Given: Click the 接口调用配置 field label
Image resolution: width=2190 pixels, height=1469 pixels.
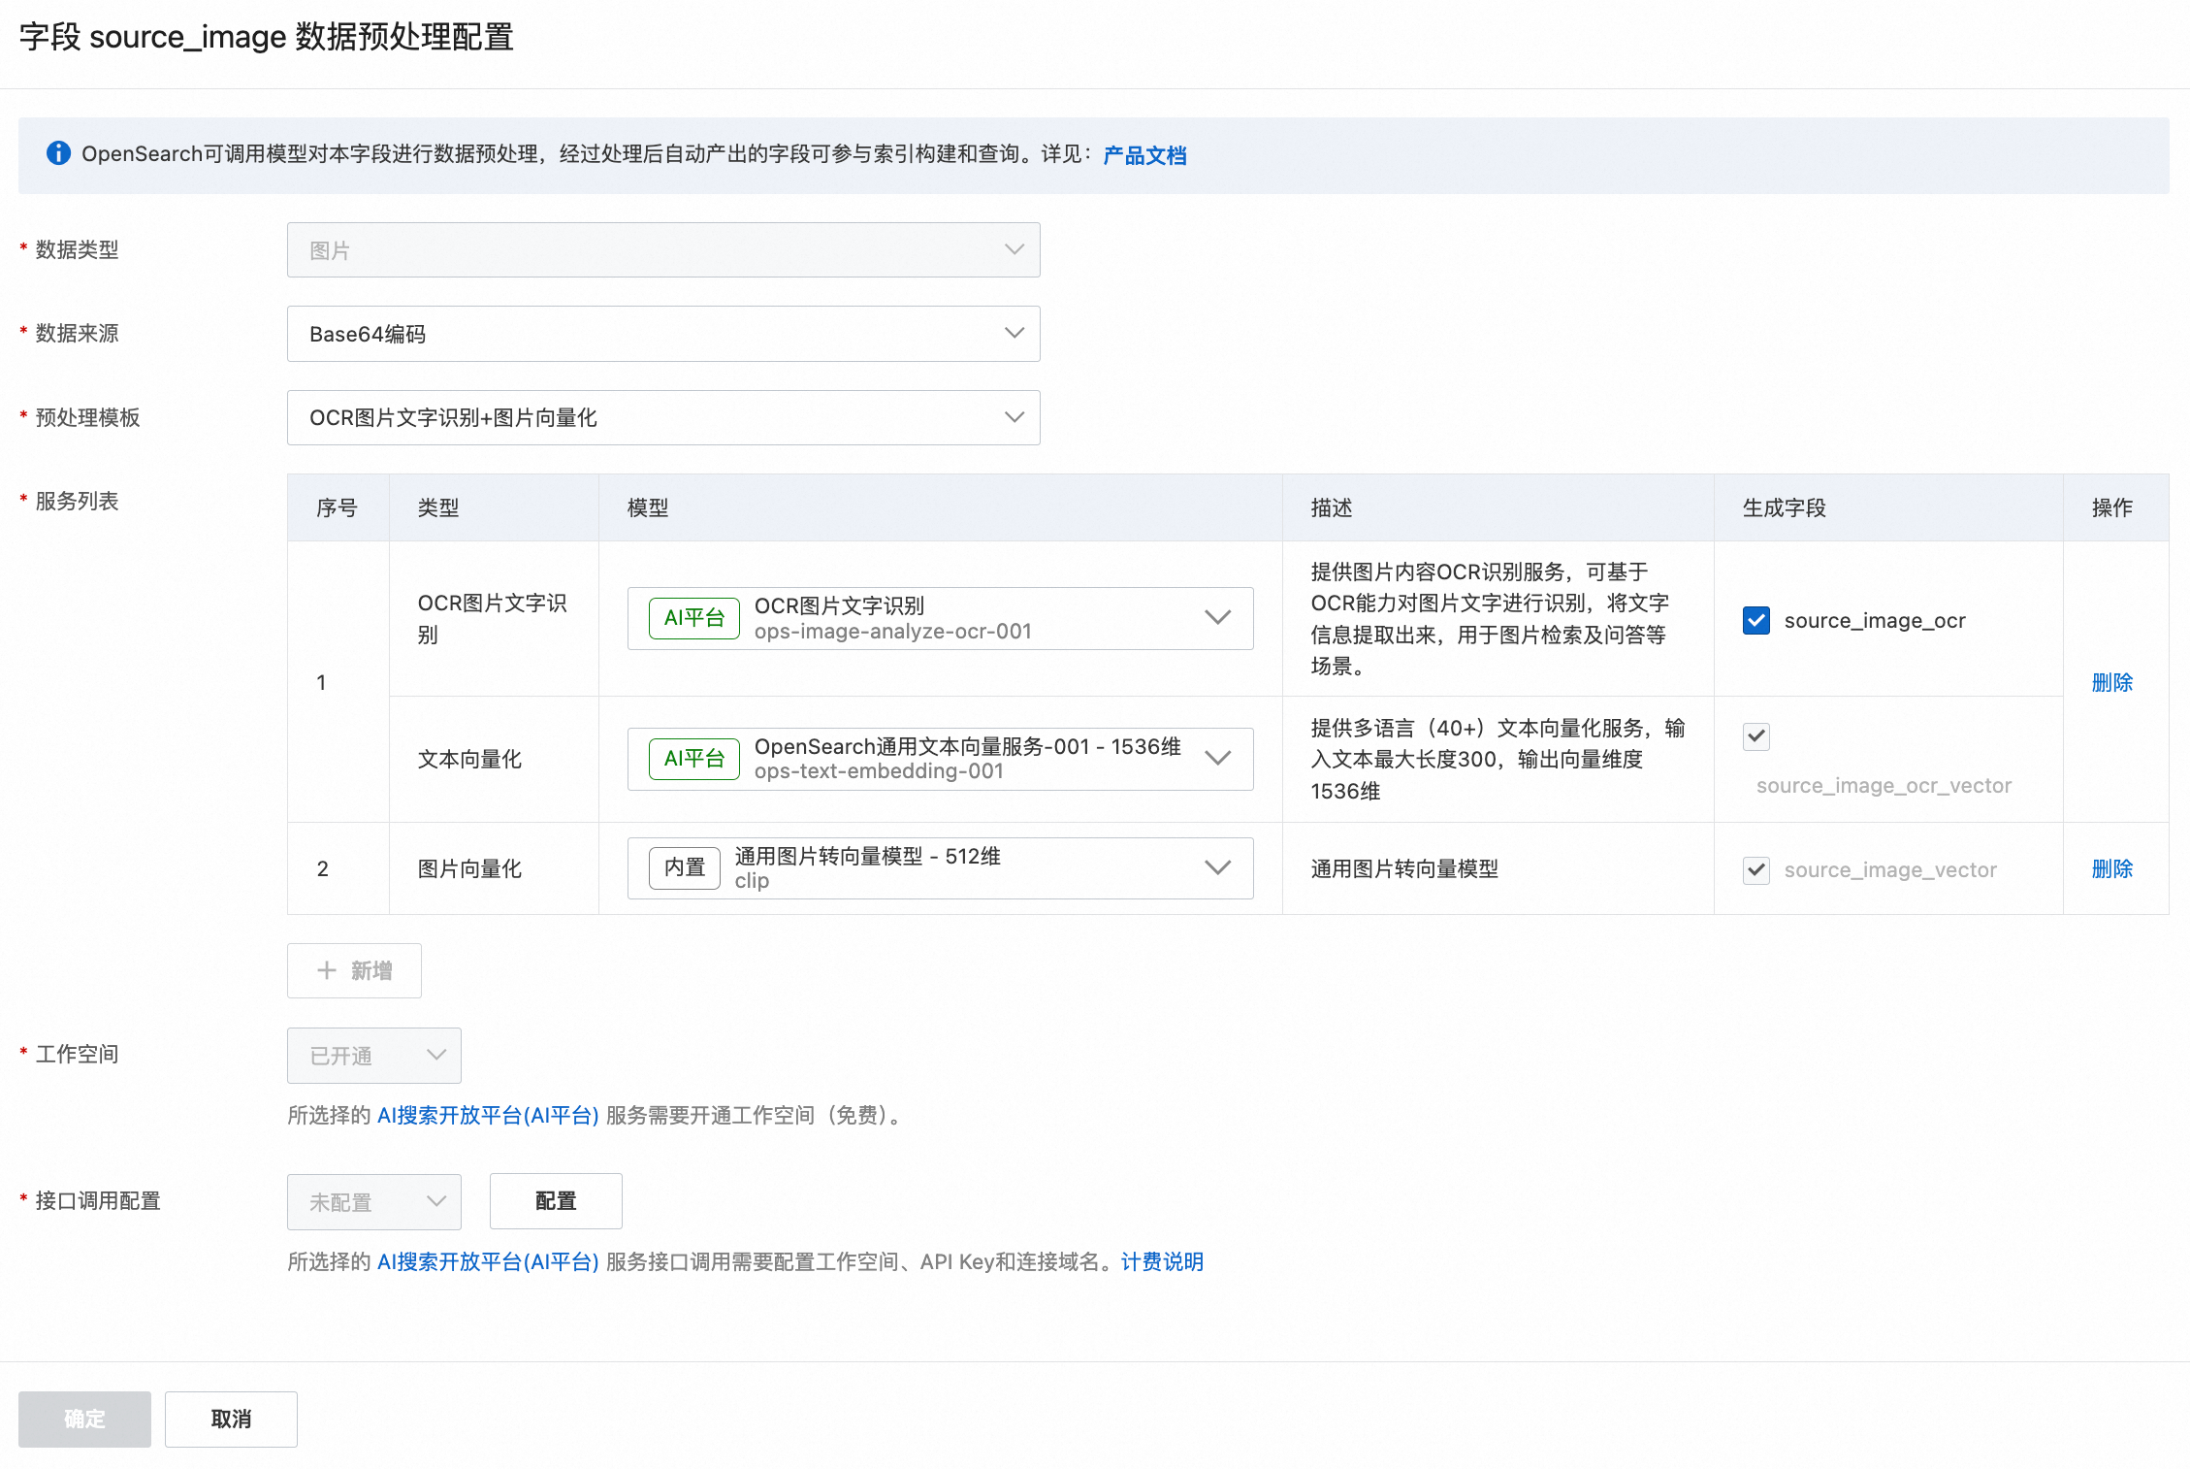Looking at the screenshot, I should 98,1200.
